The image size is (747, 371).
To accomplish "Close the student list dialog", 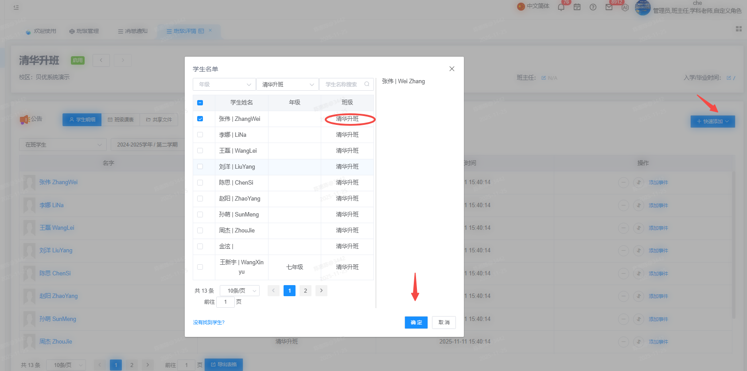I will point(452,69).
